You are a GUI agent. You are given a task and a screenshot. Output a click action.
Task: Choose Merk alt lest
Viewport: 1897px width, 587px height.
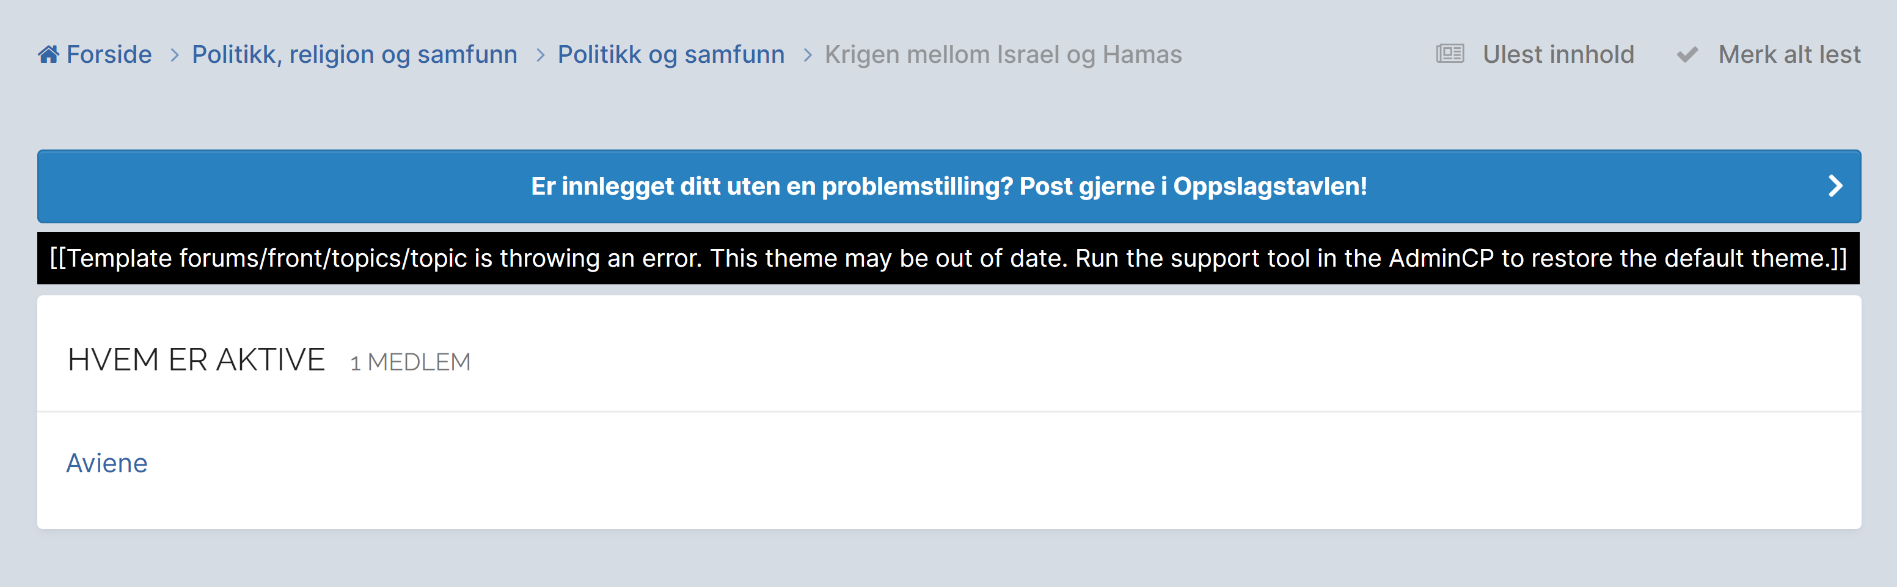(1789, 54)
